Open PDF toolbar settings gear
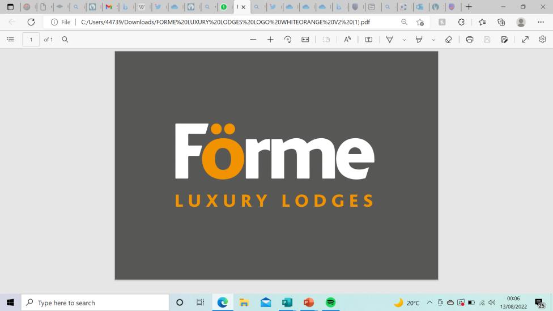The height and width of the screenshot is (311, 553). pos(542,40)
